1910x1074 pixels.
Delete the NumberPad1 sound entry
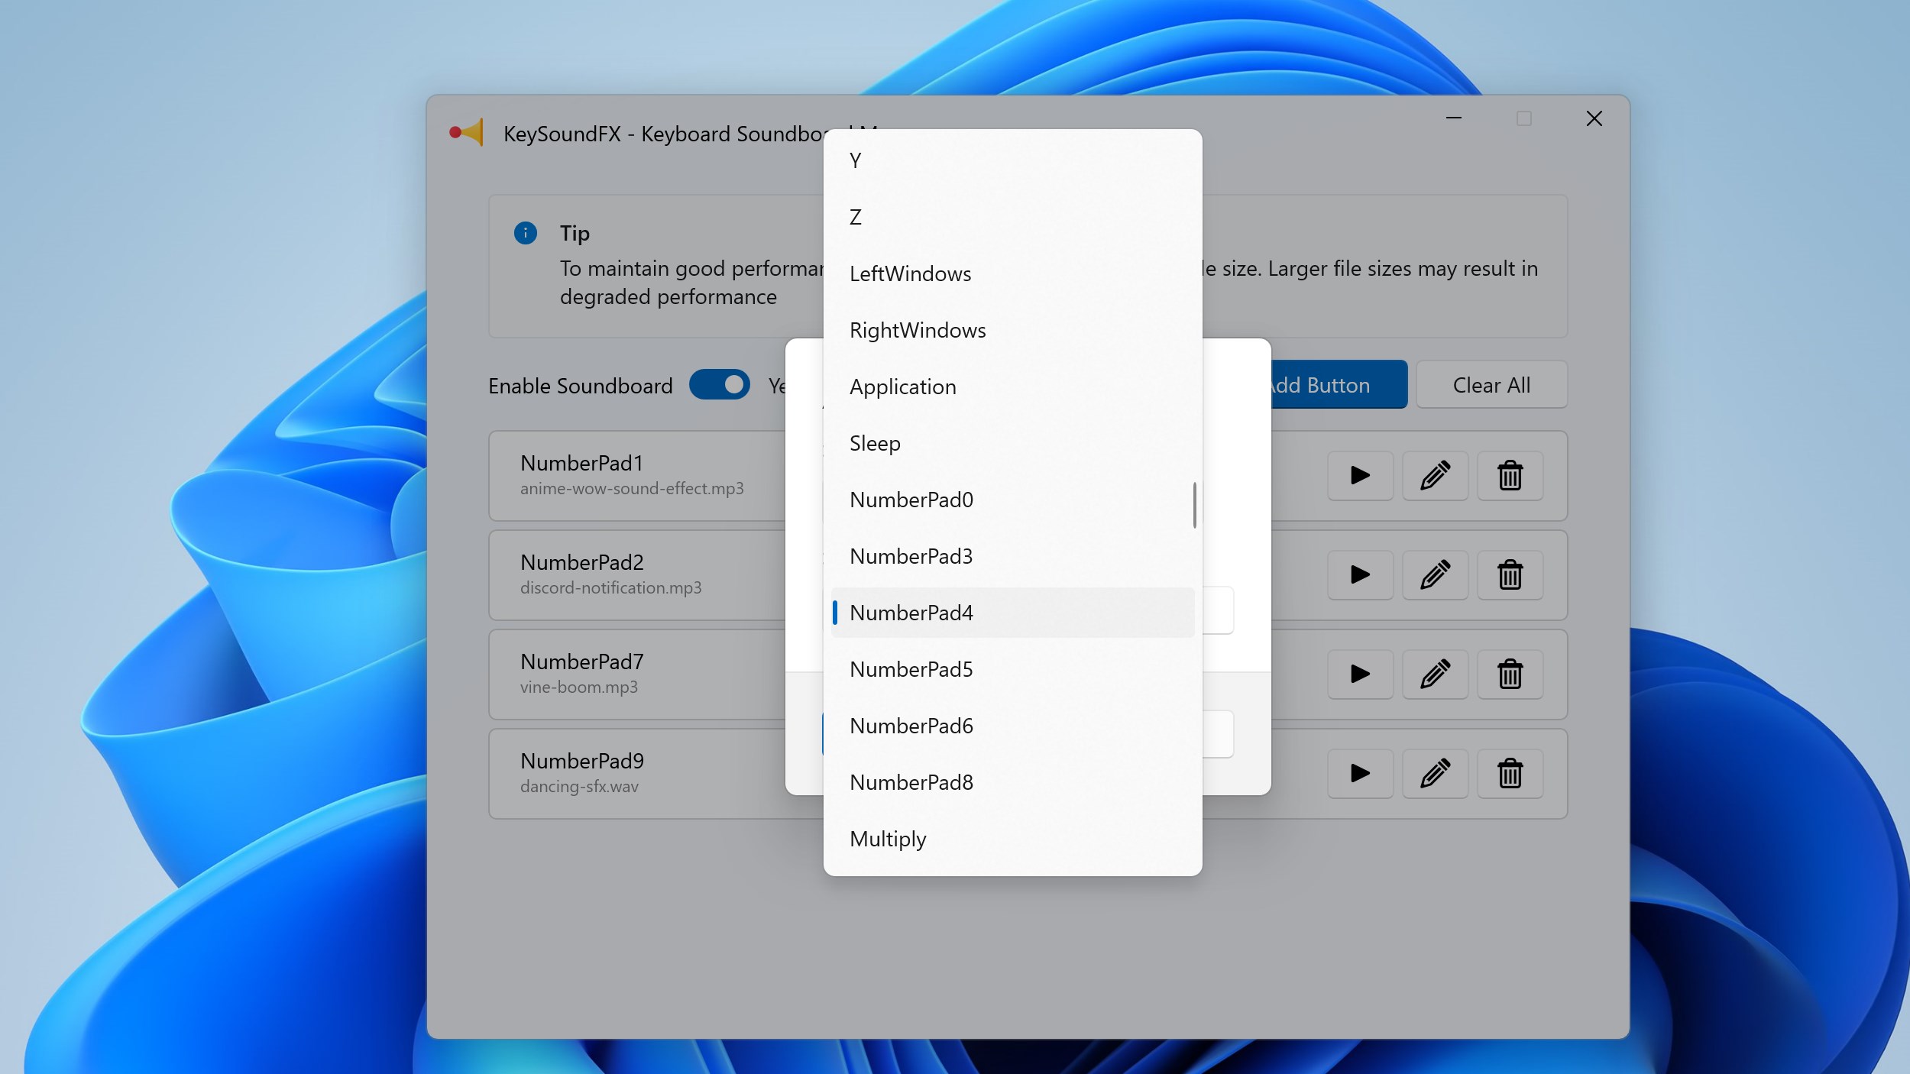1510,476
